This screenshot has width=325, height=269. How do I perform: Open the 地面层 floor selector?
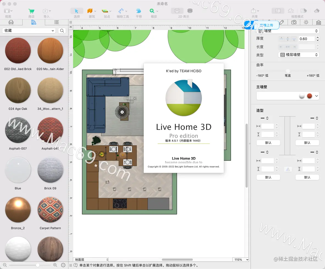[91, 259]
